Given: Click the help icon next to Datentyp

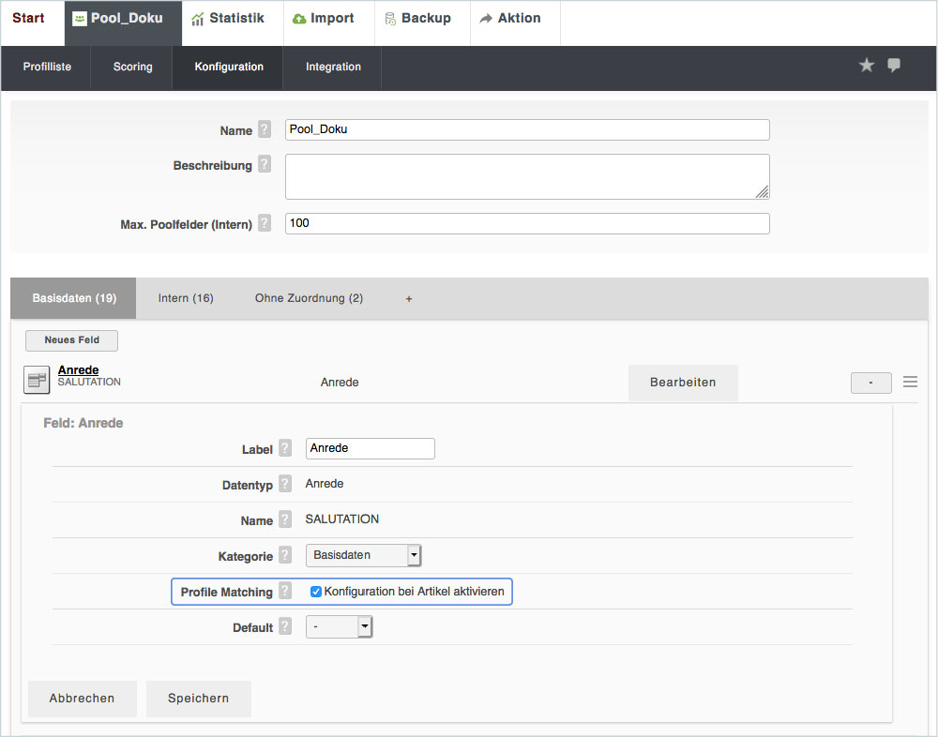Looking at the screenshot, I should pyautogui.click(x=285, y=485).
